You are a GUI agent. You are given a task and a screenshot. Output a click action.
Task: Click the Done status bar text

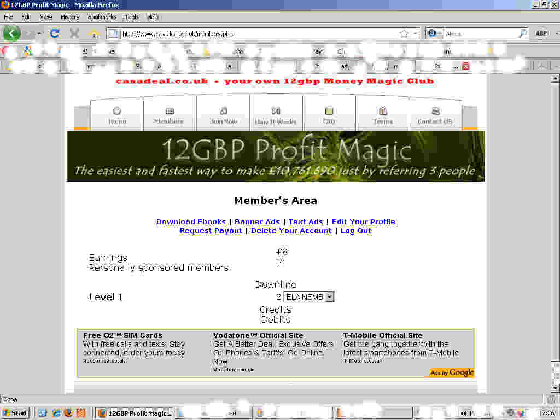point(10,399)
